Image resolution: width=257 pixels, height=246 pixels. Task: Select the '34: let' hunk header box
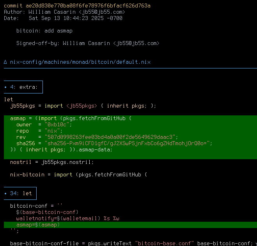click(x=20, y=193)
